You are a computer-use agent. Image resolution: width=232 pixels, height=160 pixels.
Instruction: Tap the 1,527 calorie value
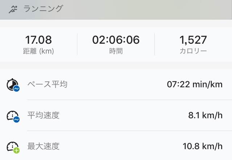[193, 40]
